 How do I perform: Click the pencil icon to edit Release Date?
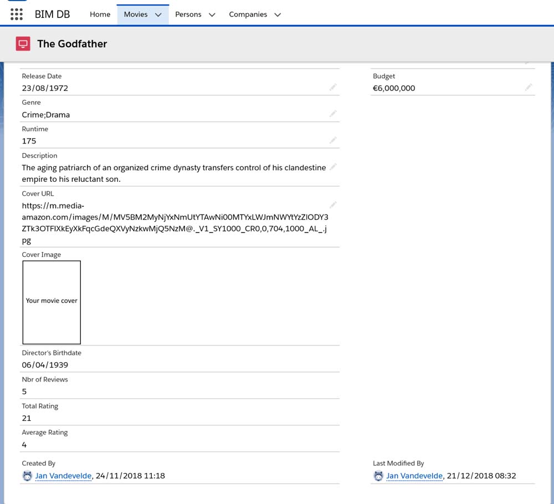(333, 87)
